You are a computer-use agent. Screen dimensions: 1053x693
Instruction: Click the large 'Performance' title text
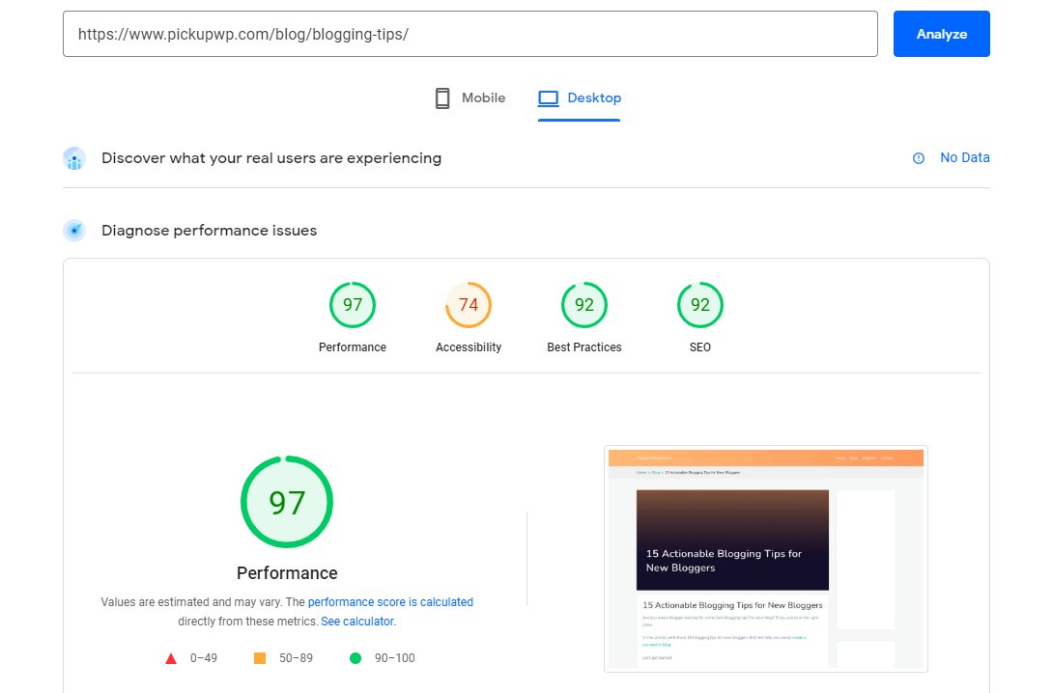pyautogui.click(x=287, y=573)
